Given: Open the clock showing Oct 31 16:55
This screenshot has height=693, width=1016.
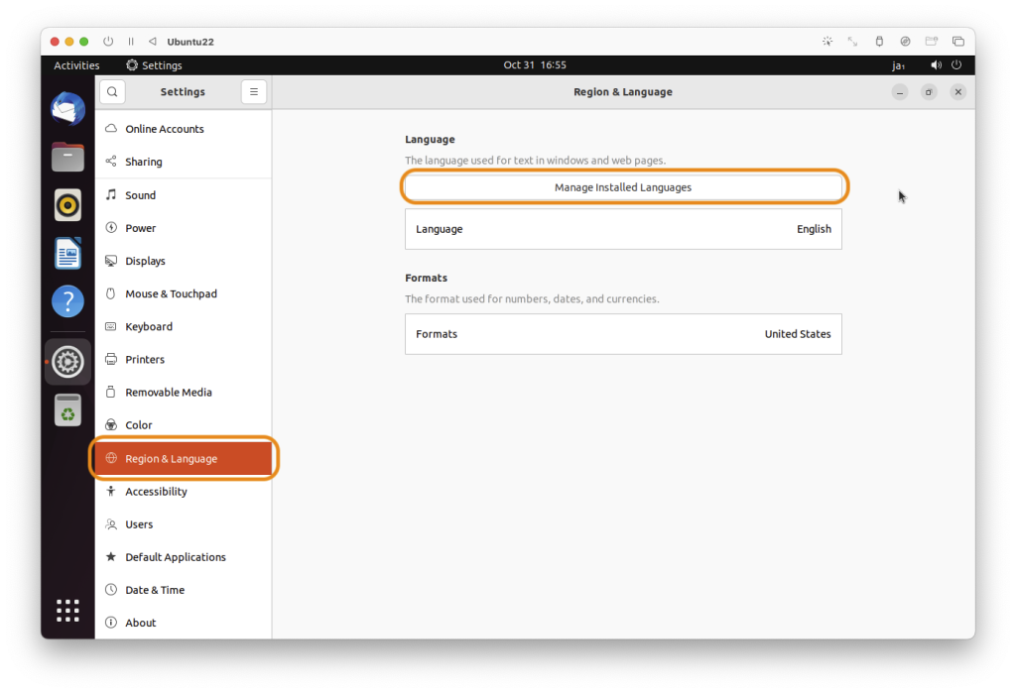Looking at the screenshot, I should coord(535,64).
